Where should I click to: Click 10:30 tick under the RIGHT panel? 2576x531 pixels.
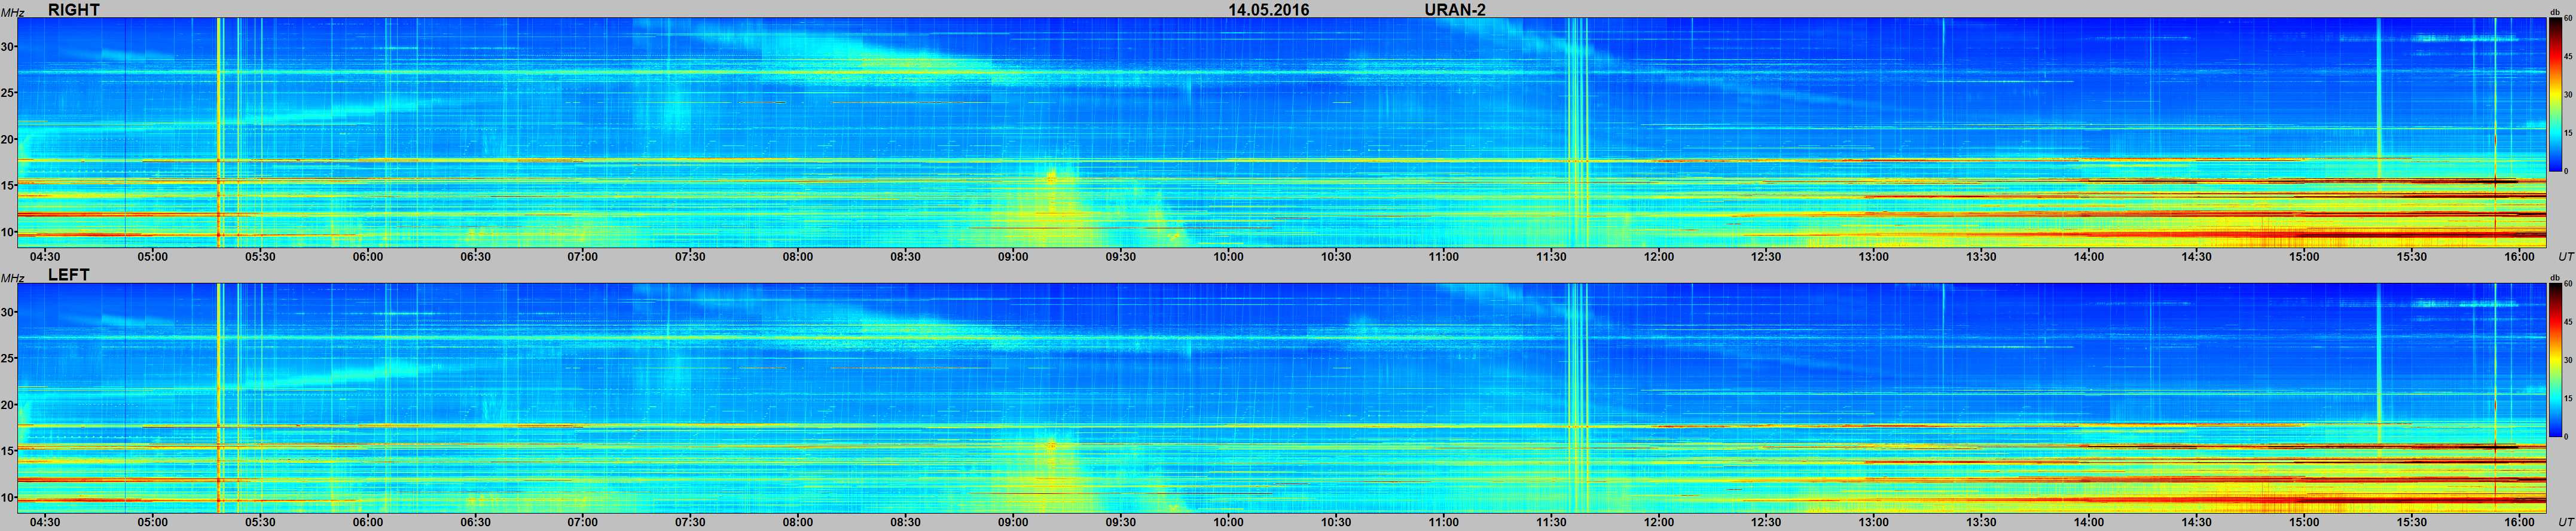pyautogui.click(x=1336, y=257)
